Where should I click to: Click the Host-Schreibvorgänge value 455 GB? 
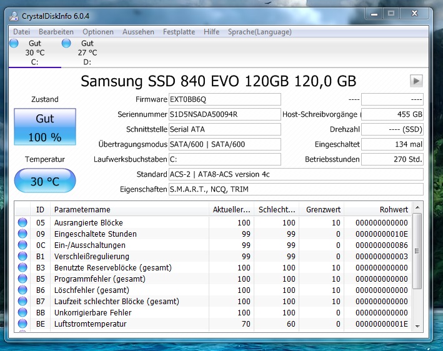click(392, 114)
